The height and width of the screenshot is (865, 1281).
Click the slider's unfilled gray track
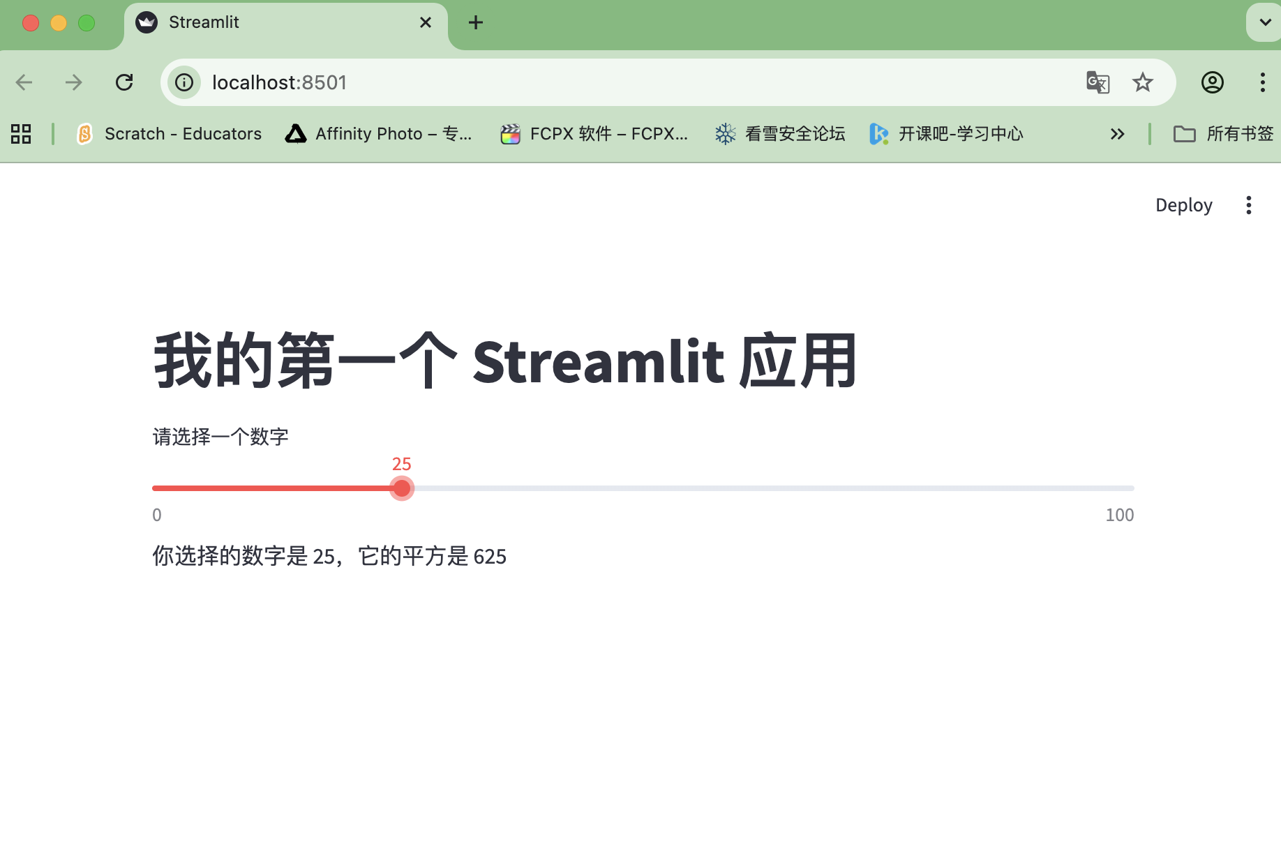click(x=774, y=488)
